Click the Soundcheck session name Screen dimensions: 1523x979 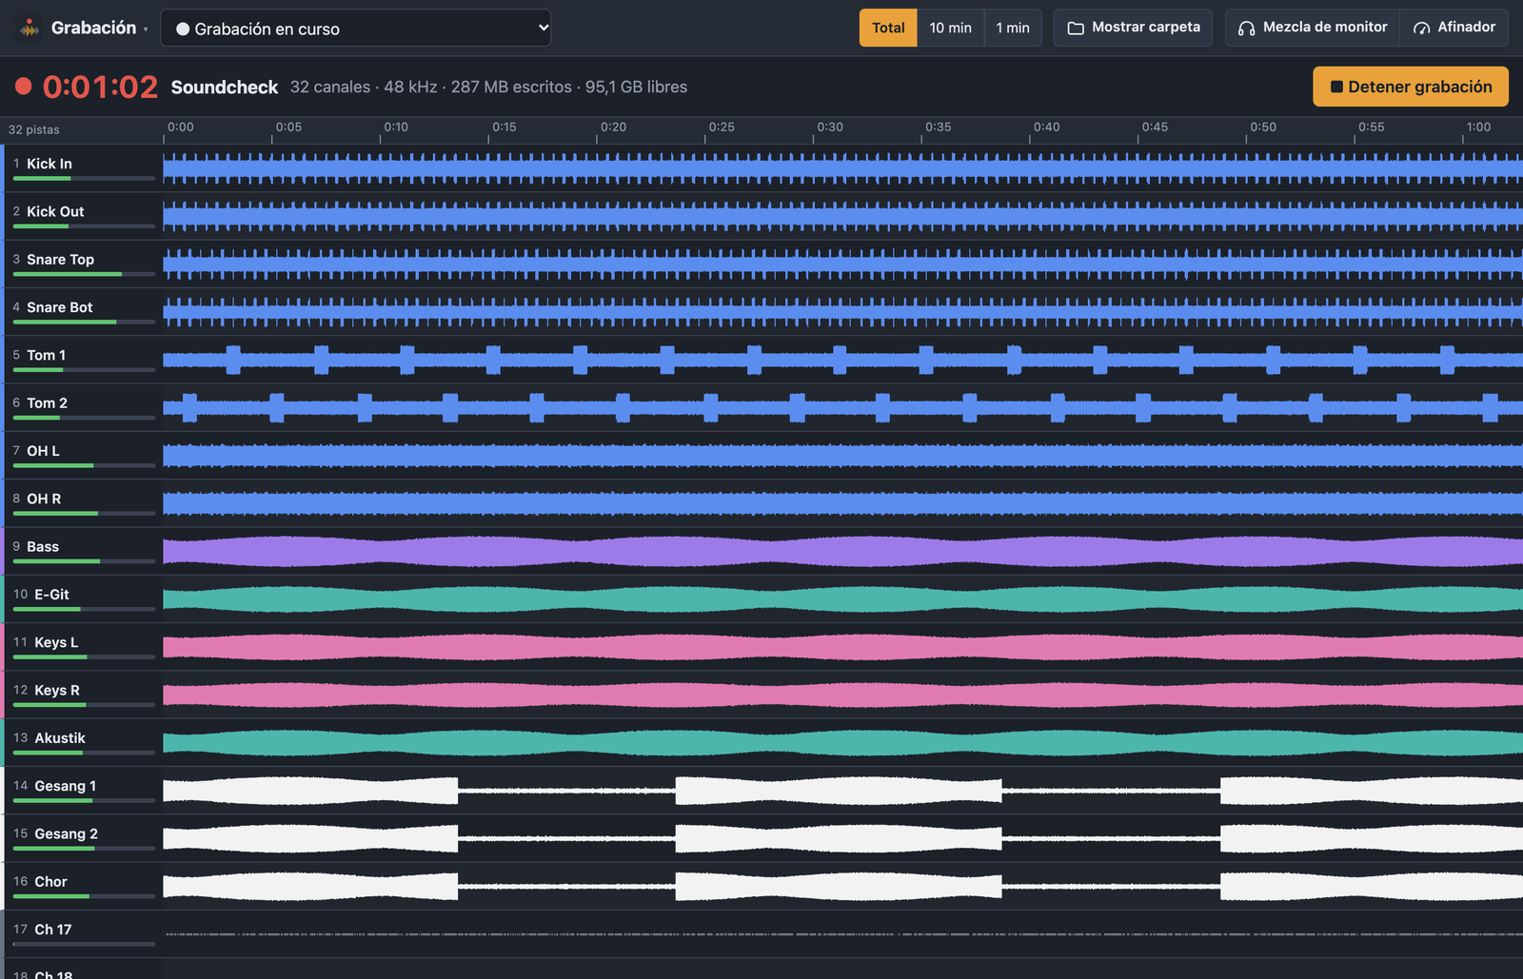225,87
